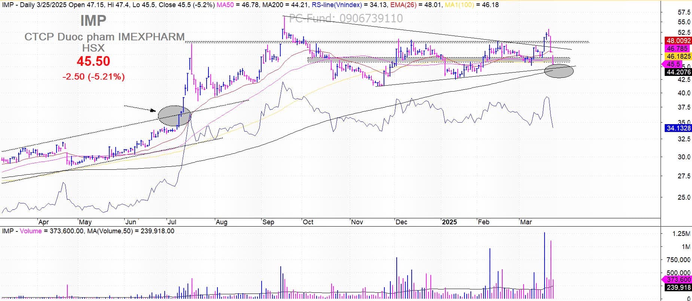Click the 'Sep' month label on time axis
Screen dimensions: 692x301
pyautogui.click(x=268, y=222)
